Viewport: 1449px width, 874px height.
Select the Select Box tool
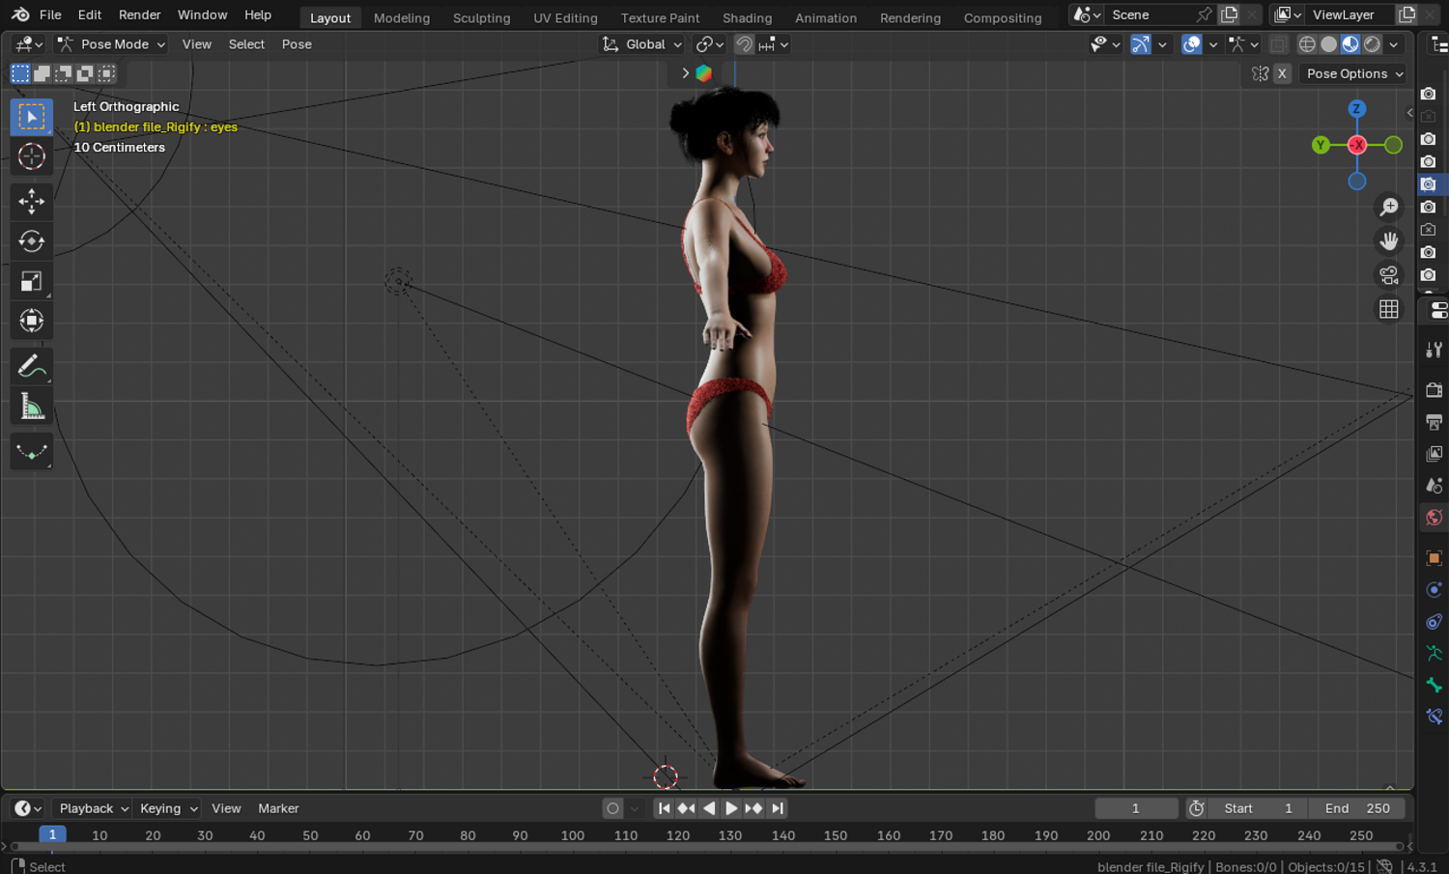31,117
